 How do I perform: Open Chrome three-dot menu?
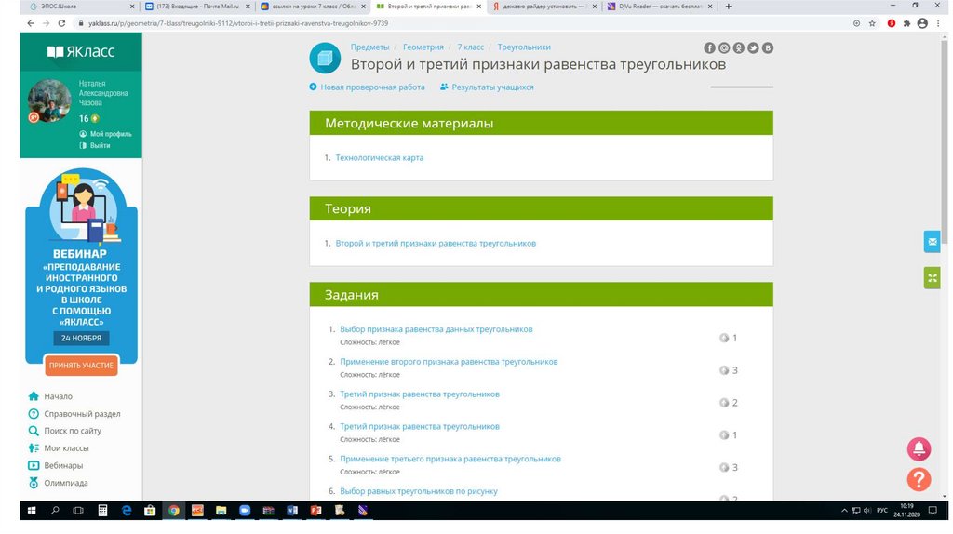[x=938, y=23]
